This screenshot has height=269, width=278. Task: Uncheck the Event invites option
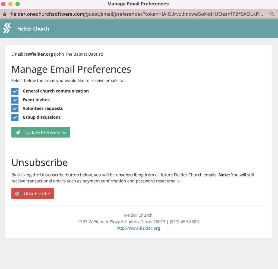[15, 100]
